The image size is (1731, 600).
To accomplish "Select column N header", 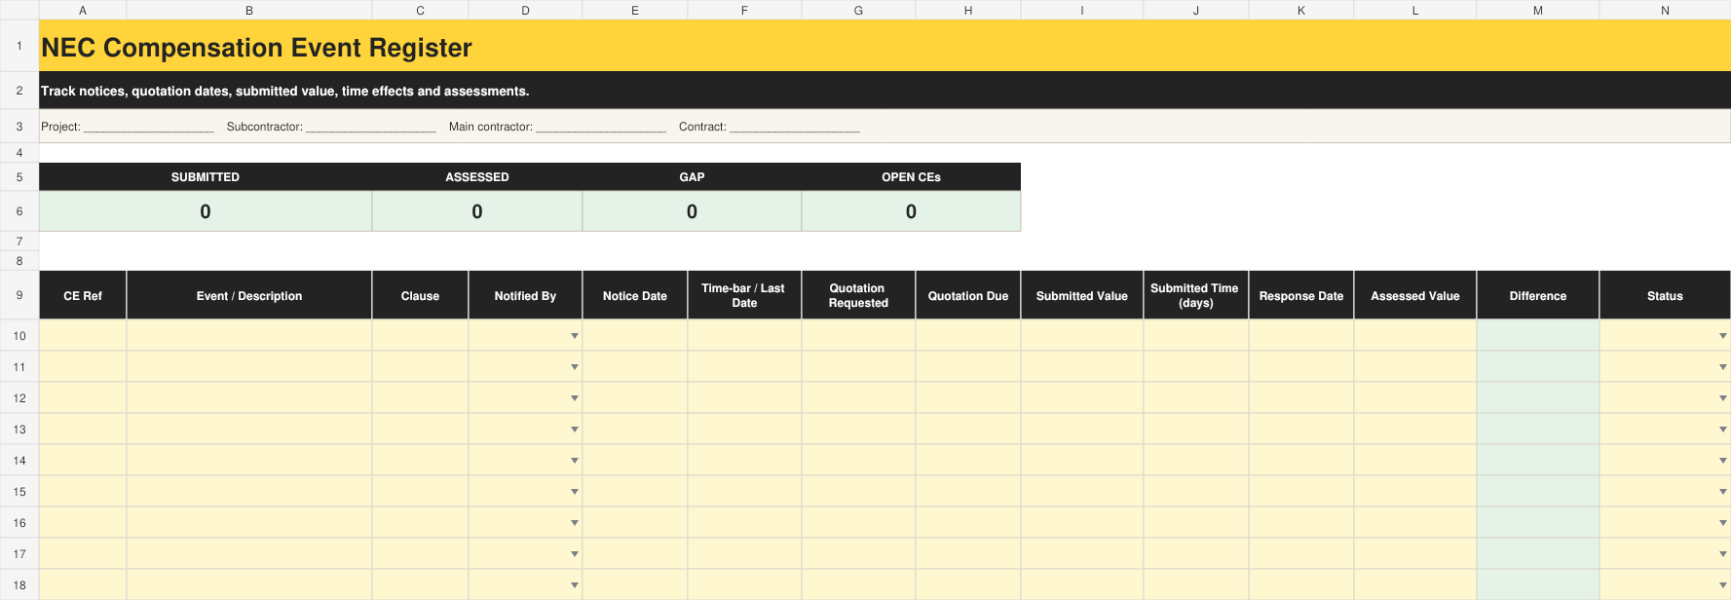I will click(1665, 10).
